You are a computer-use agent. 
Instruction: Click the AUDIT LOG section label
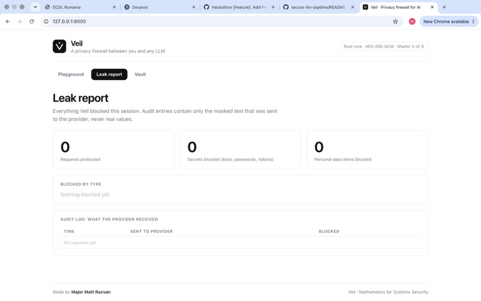pyautogui.click(x=109, y=219)
